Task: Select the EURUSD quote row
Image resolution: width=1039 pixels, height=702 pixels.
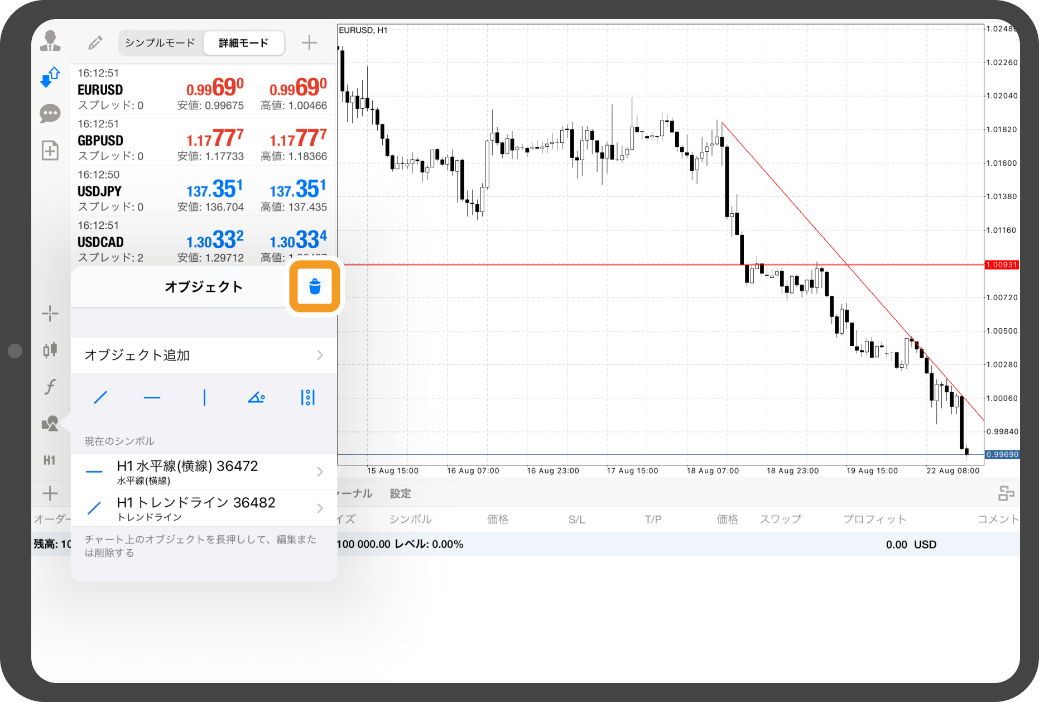Action: pos(203,89)
